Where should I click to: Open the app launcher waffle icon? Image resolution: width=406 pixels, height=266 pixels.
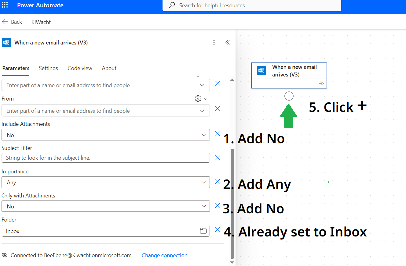[5, 5]
